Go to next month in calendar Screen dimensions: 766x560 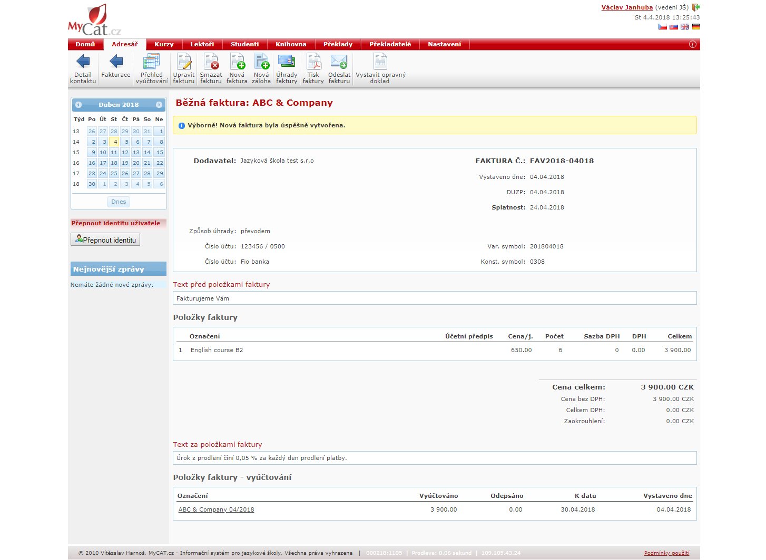(x=159, y=105)
